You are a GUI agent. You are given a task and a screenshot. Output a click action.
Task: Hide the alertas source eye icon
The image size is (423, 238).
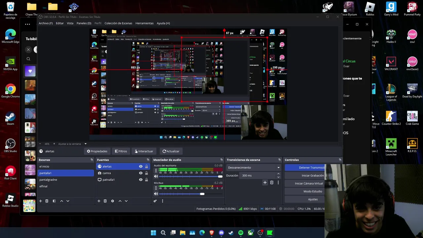pos(141,167)
